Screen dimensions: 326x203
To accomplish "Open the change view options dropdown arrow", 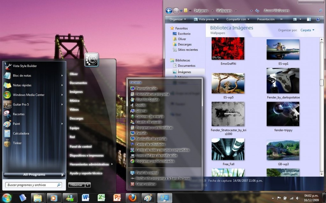I will point(300,19).
